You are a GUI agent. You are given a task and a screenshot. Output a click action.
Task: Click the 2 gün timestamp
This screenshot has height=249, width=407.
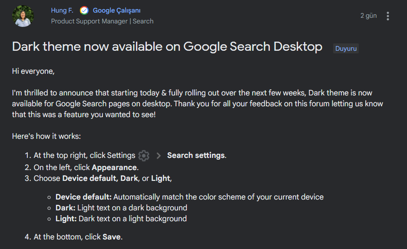pyautogui.click(x=368, y=16)
